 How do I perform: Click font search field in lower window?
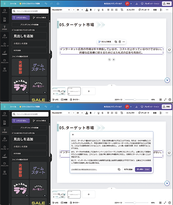coord(30,114)
